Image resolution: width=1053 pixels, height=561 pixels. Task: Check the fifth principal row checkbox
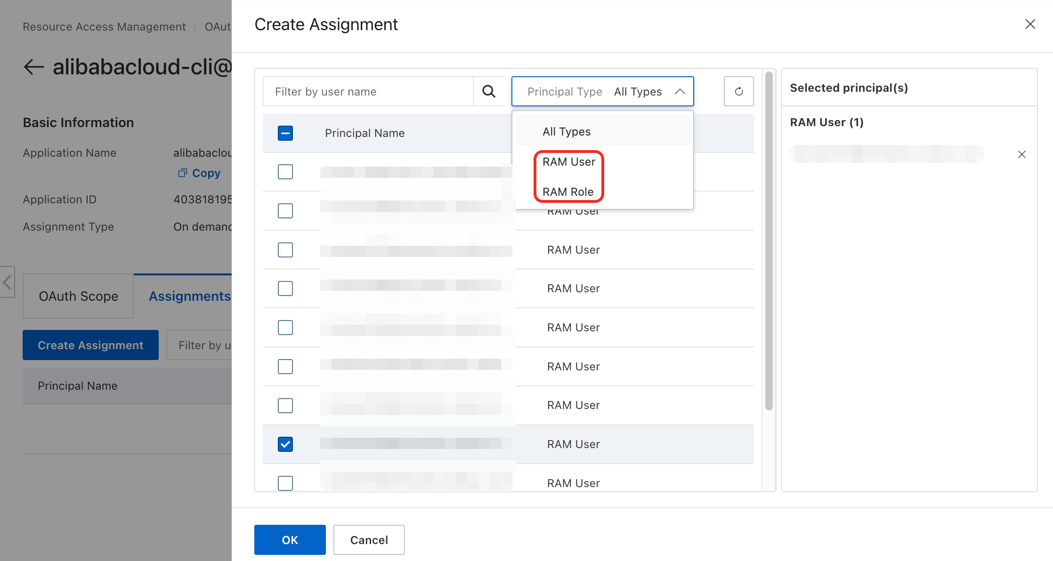click(x=285, y=328)
